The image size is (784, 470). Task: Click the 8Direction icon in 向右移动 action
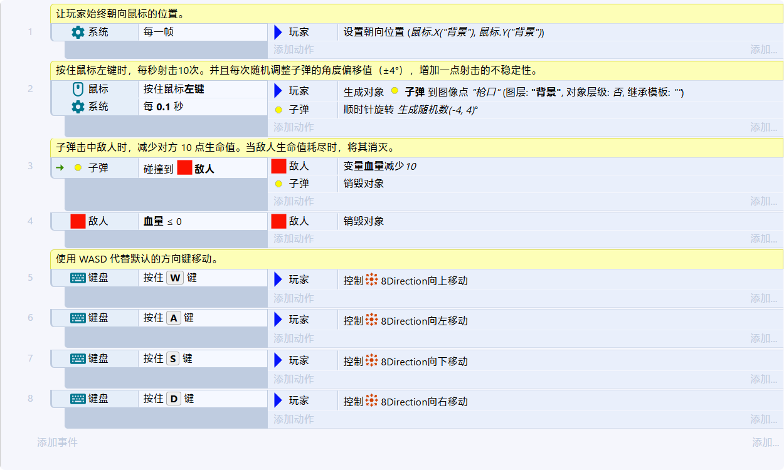(372, 401)
